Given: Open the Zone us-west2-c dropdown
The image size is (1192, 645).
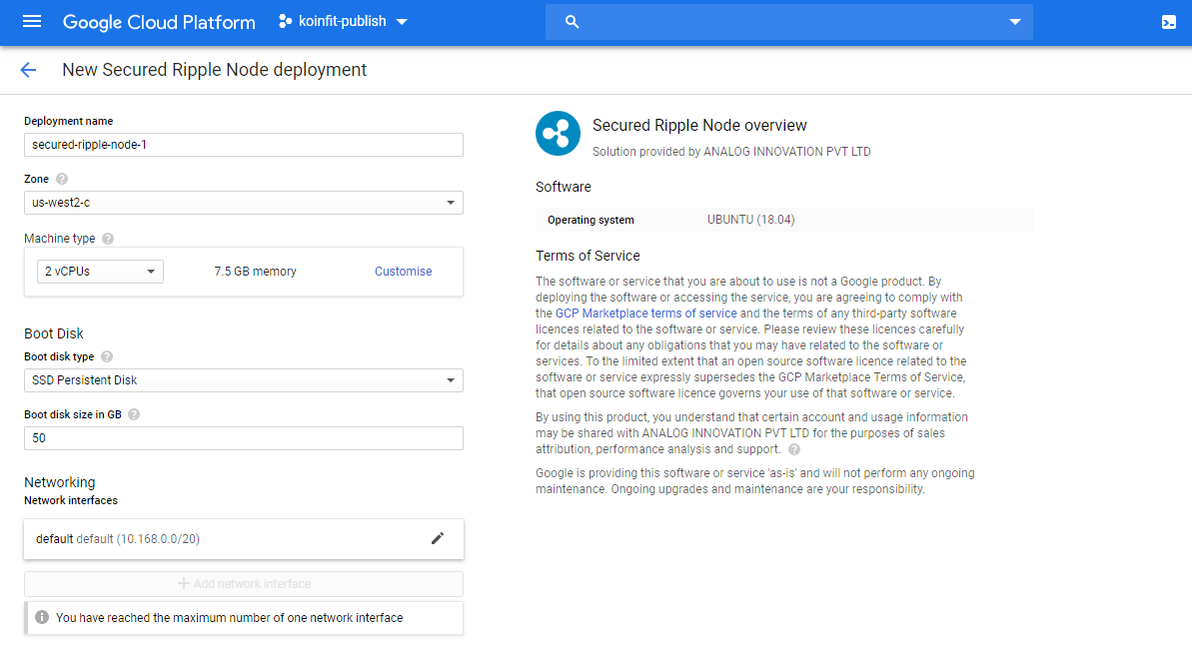Looking at the screenshot, I should [x=243, y=203].
